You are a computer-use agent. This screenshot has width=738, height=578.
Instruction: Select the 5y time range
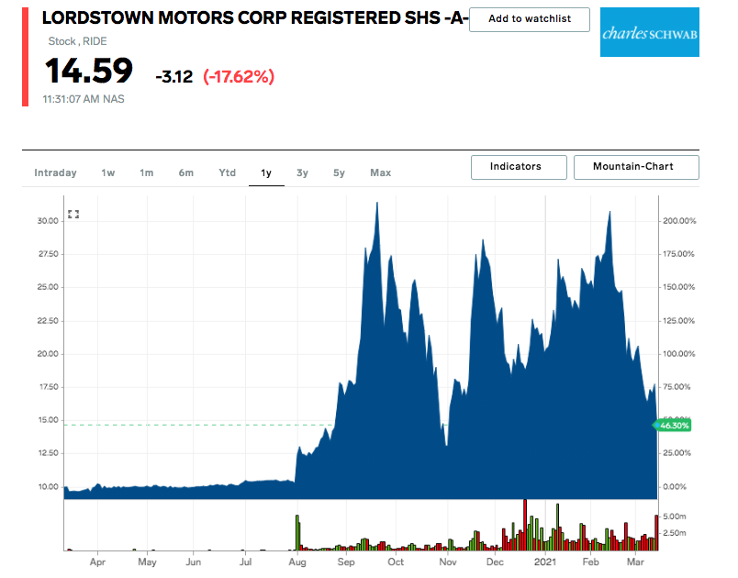[339, 172]
